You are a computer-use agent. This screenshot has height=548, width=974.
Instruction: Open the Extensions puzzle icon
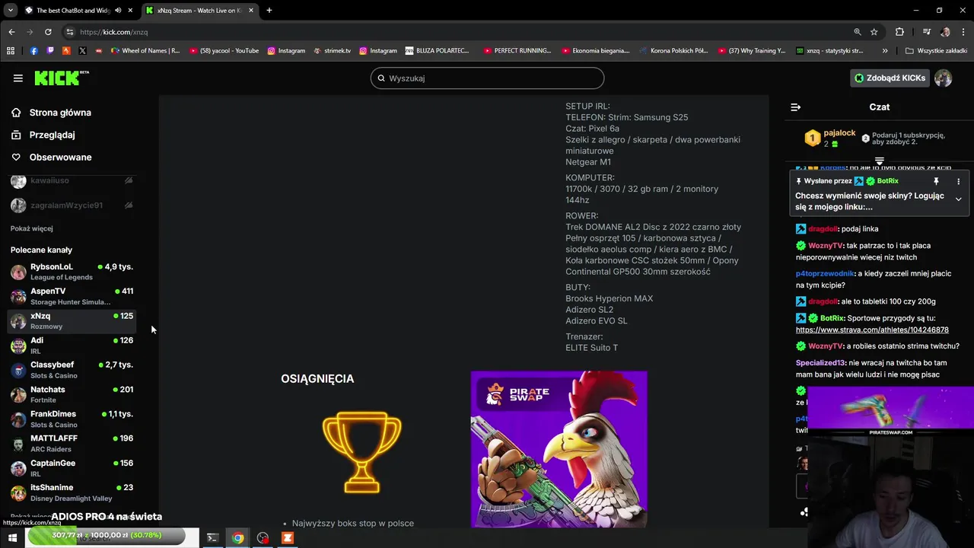point(899,32)
